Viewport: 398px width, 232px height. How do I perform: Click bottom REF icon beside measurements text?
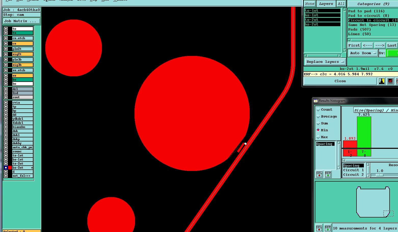coord(328,228)
